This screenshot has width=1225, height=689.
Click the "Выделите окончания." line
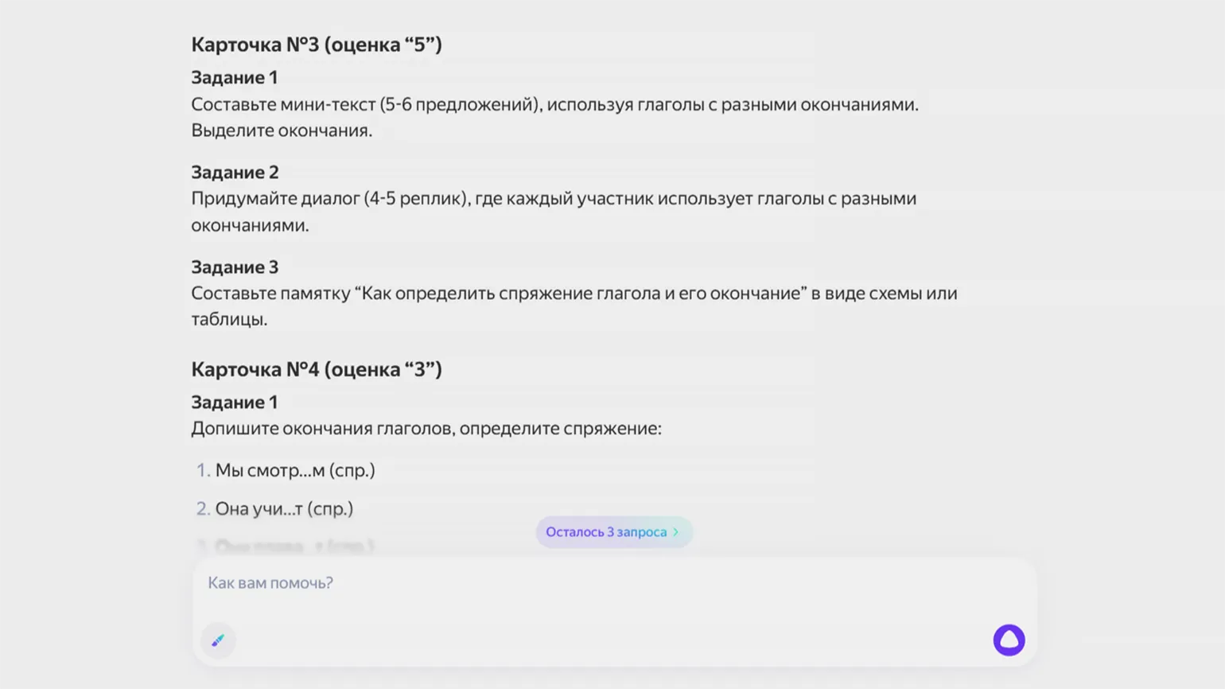pos(281,130)
